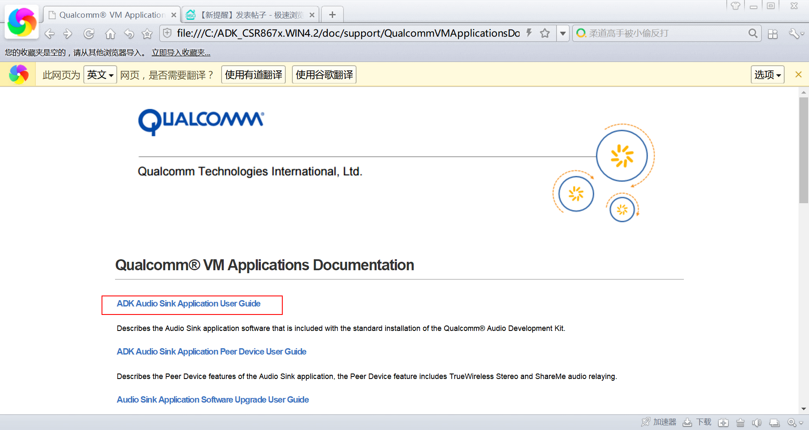Image resolution: width=809 pixels, height=430 pixels.
Task: Click the vertical scrollbar thumb
Action: (x=804, y=150)
